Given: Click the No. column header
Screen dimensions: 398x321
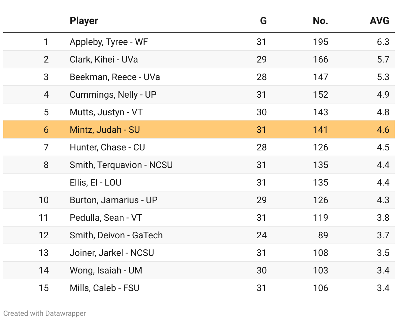Looking at the screenshot, I should point(320,21).
